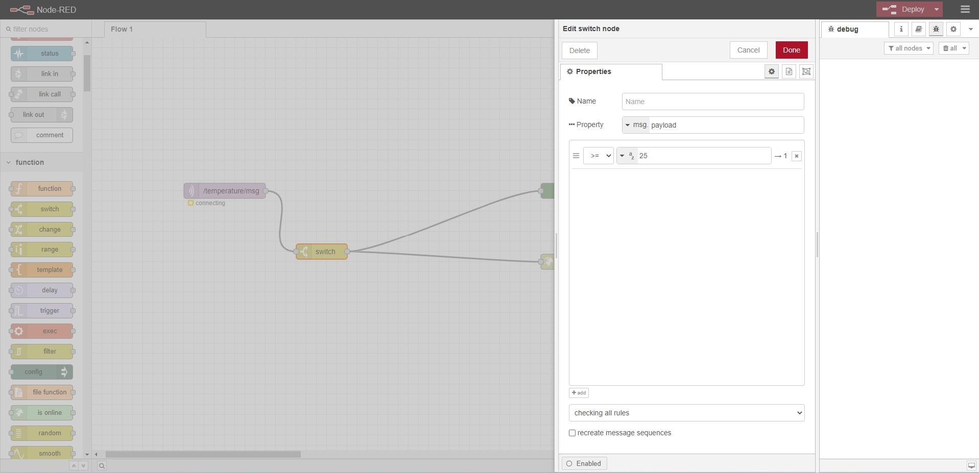
Task: Open the sidebar configuration nodes gear
Action: coord(953,29)
